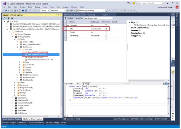Enable Allow Nulls for the Credits column

(x=106, y=32)
